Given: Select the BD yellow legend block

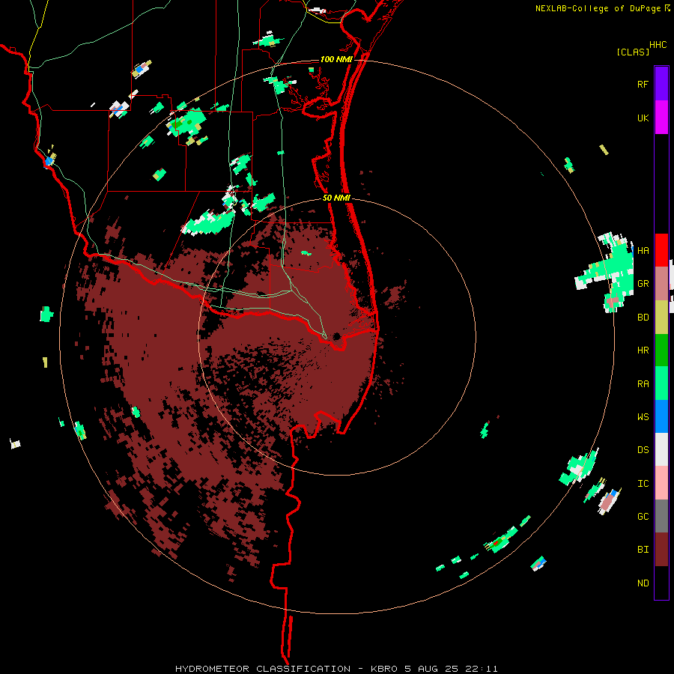Looking at the screenshot, I should coord(661,317).
